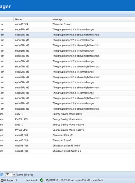135x183 pixels.
Task: Sort by the Message column header
Action: click(x=93, y=19)
